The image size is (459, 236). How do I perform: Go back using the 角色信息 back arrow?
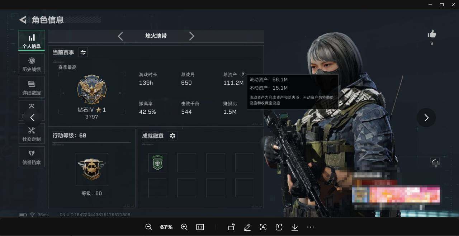pos(22,20)
